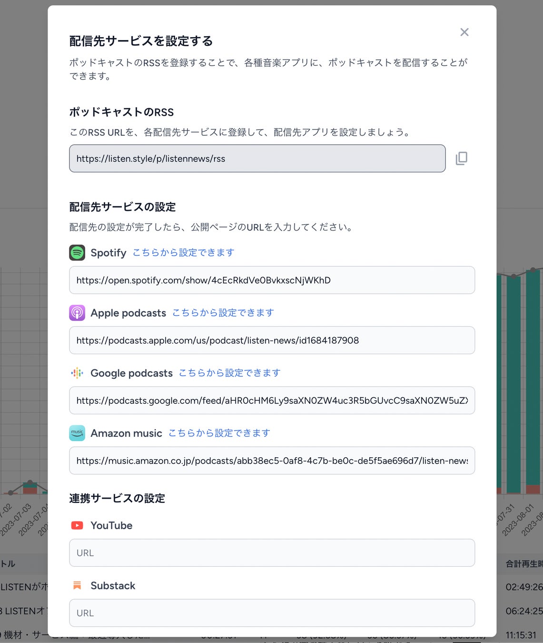543x643 pixels.
Task: Open the Apple podcasts setup link
Action: pos(223,312)
